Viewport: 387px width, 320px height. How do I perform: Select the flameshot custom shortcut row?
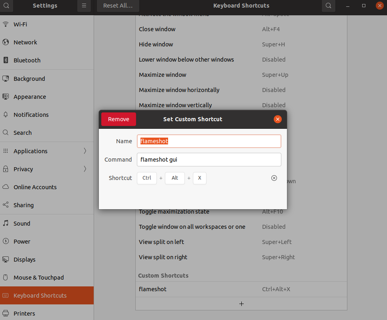coord(241,289)
